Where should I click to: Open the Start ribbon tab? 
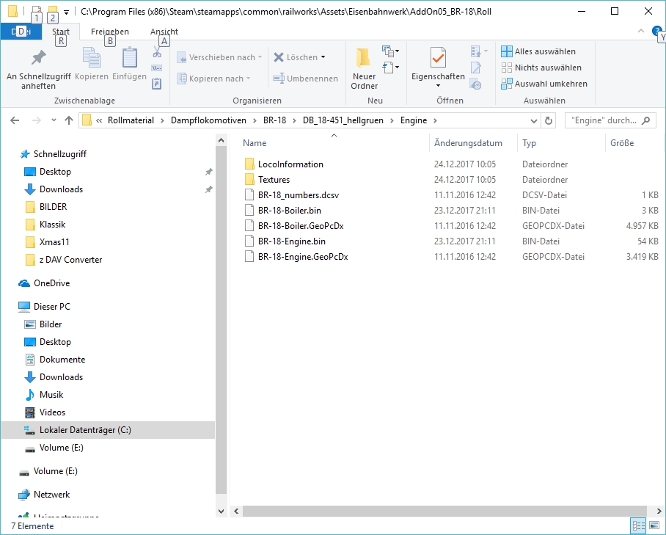pos(61,32)
